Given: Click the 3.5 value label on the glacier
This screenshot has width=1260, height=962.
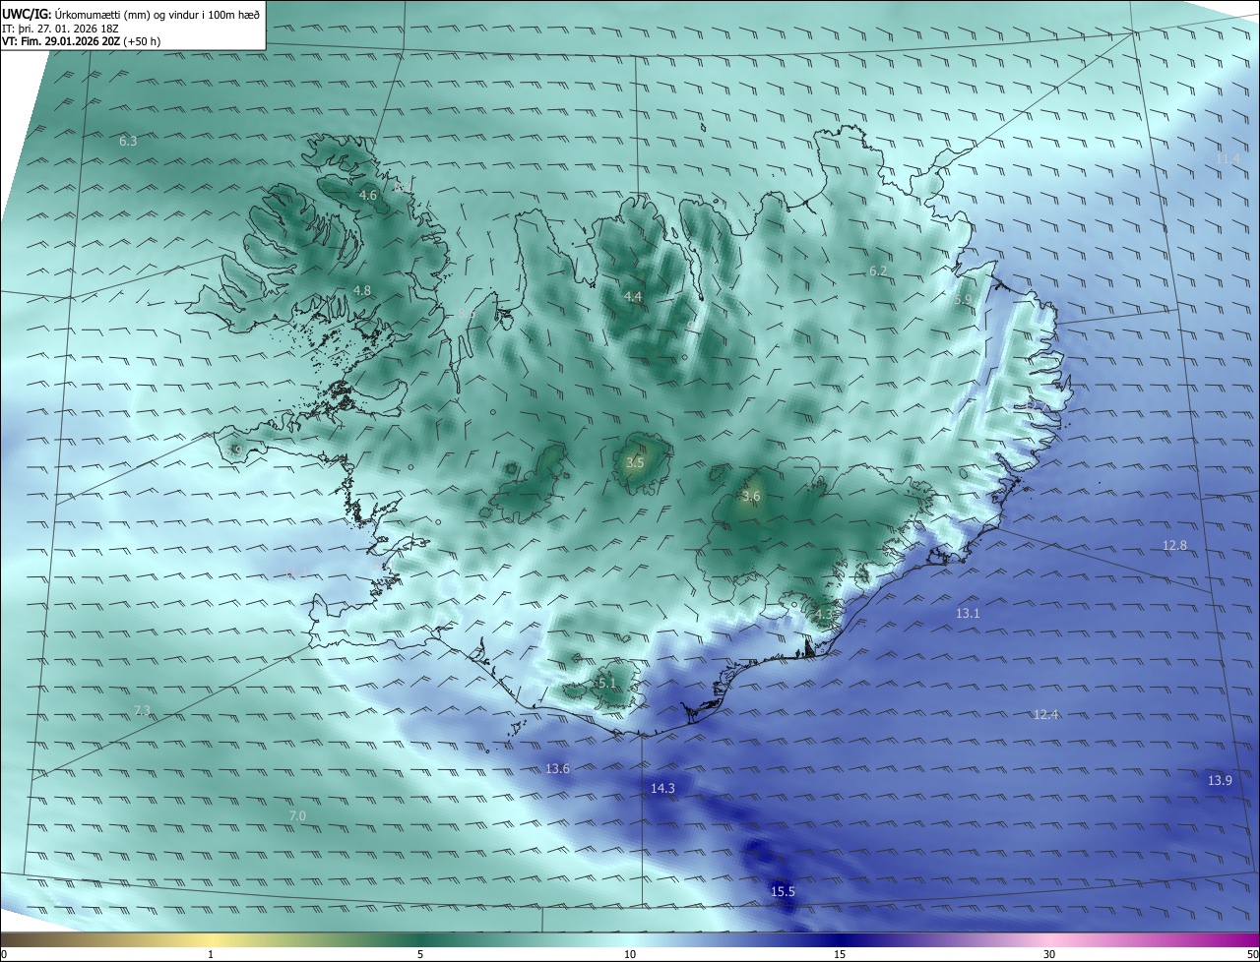Looking at the screenshot, I should pyautogui.click(x=635, y=463).
